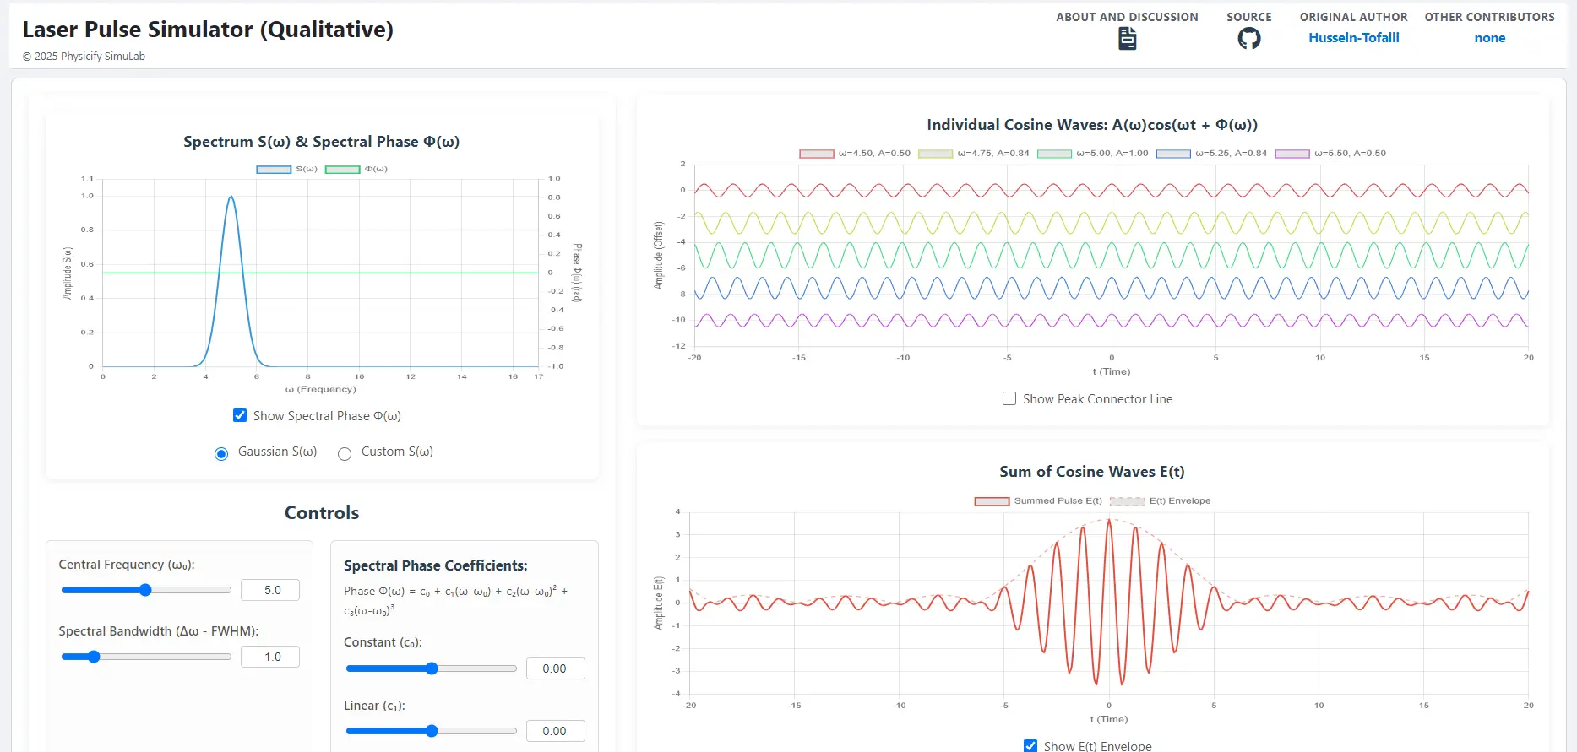Select the Gaussian S(ω) radio option

[x=221, y=454]
